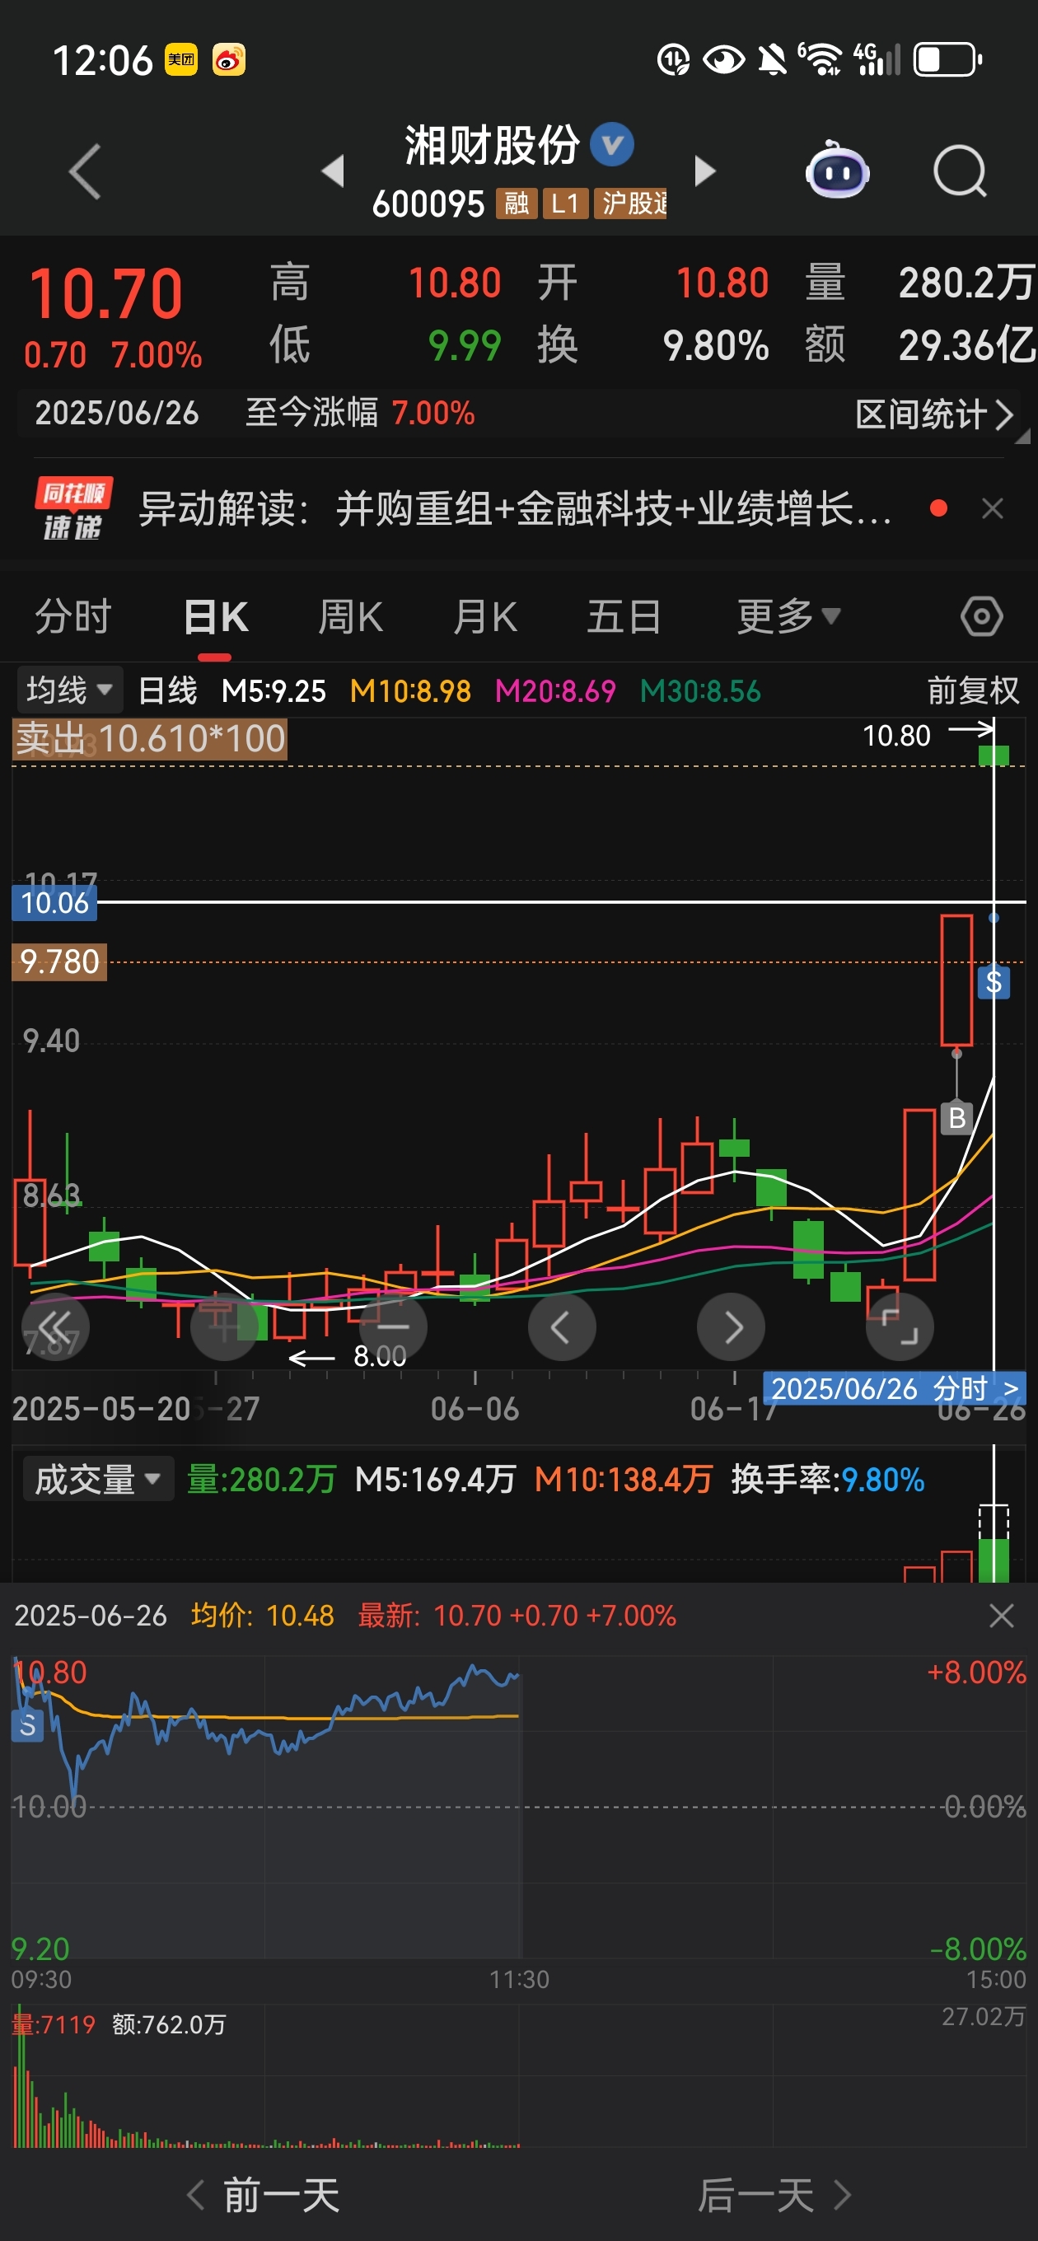Image resolution: width=1038 pixels, height=2241 pixels.
Task: Tap the 9.780 price line label
Action: (x=59, y=962)
